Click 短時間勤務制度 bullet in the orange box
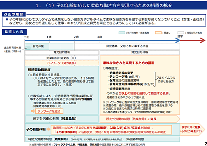The height and width of the screenshot is (146, 207). [119, 89]
